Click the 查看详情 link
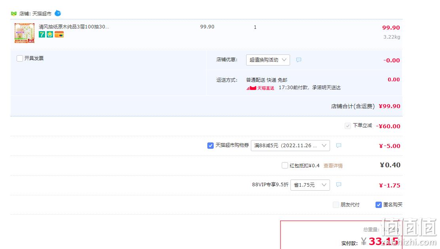 tap(333, 166)
